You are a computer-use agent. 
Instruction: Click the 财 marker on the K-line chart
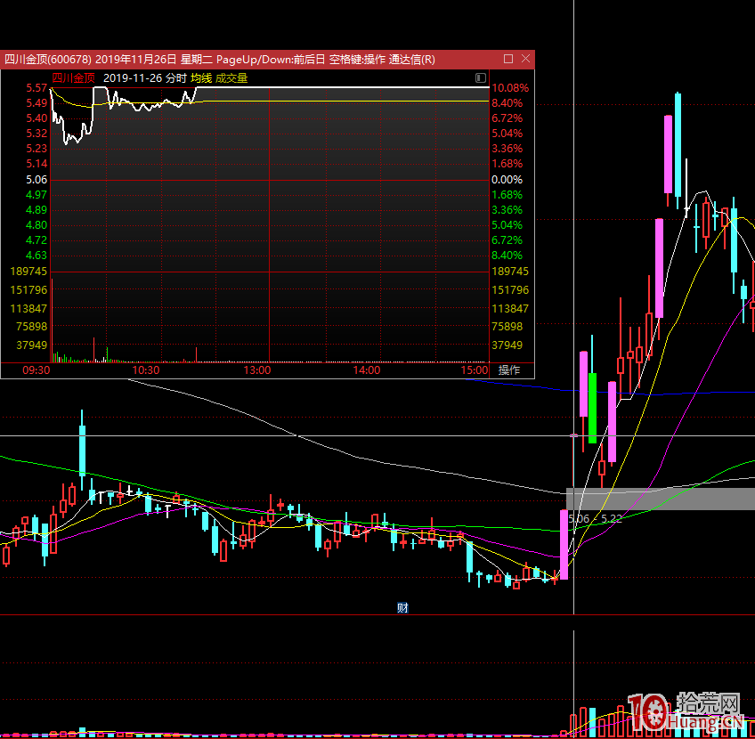402,607
